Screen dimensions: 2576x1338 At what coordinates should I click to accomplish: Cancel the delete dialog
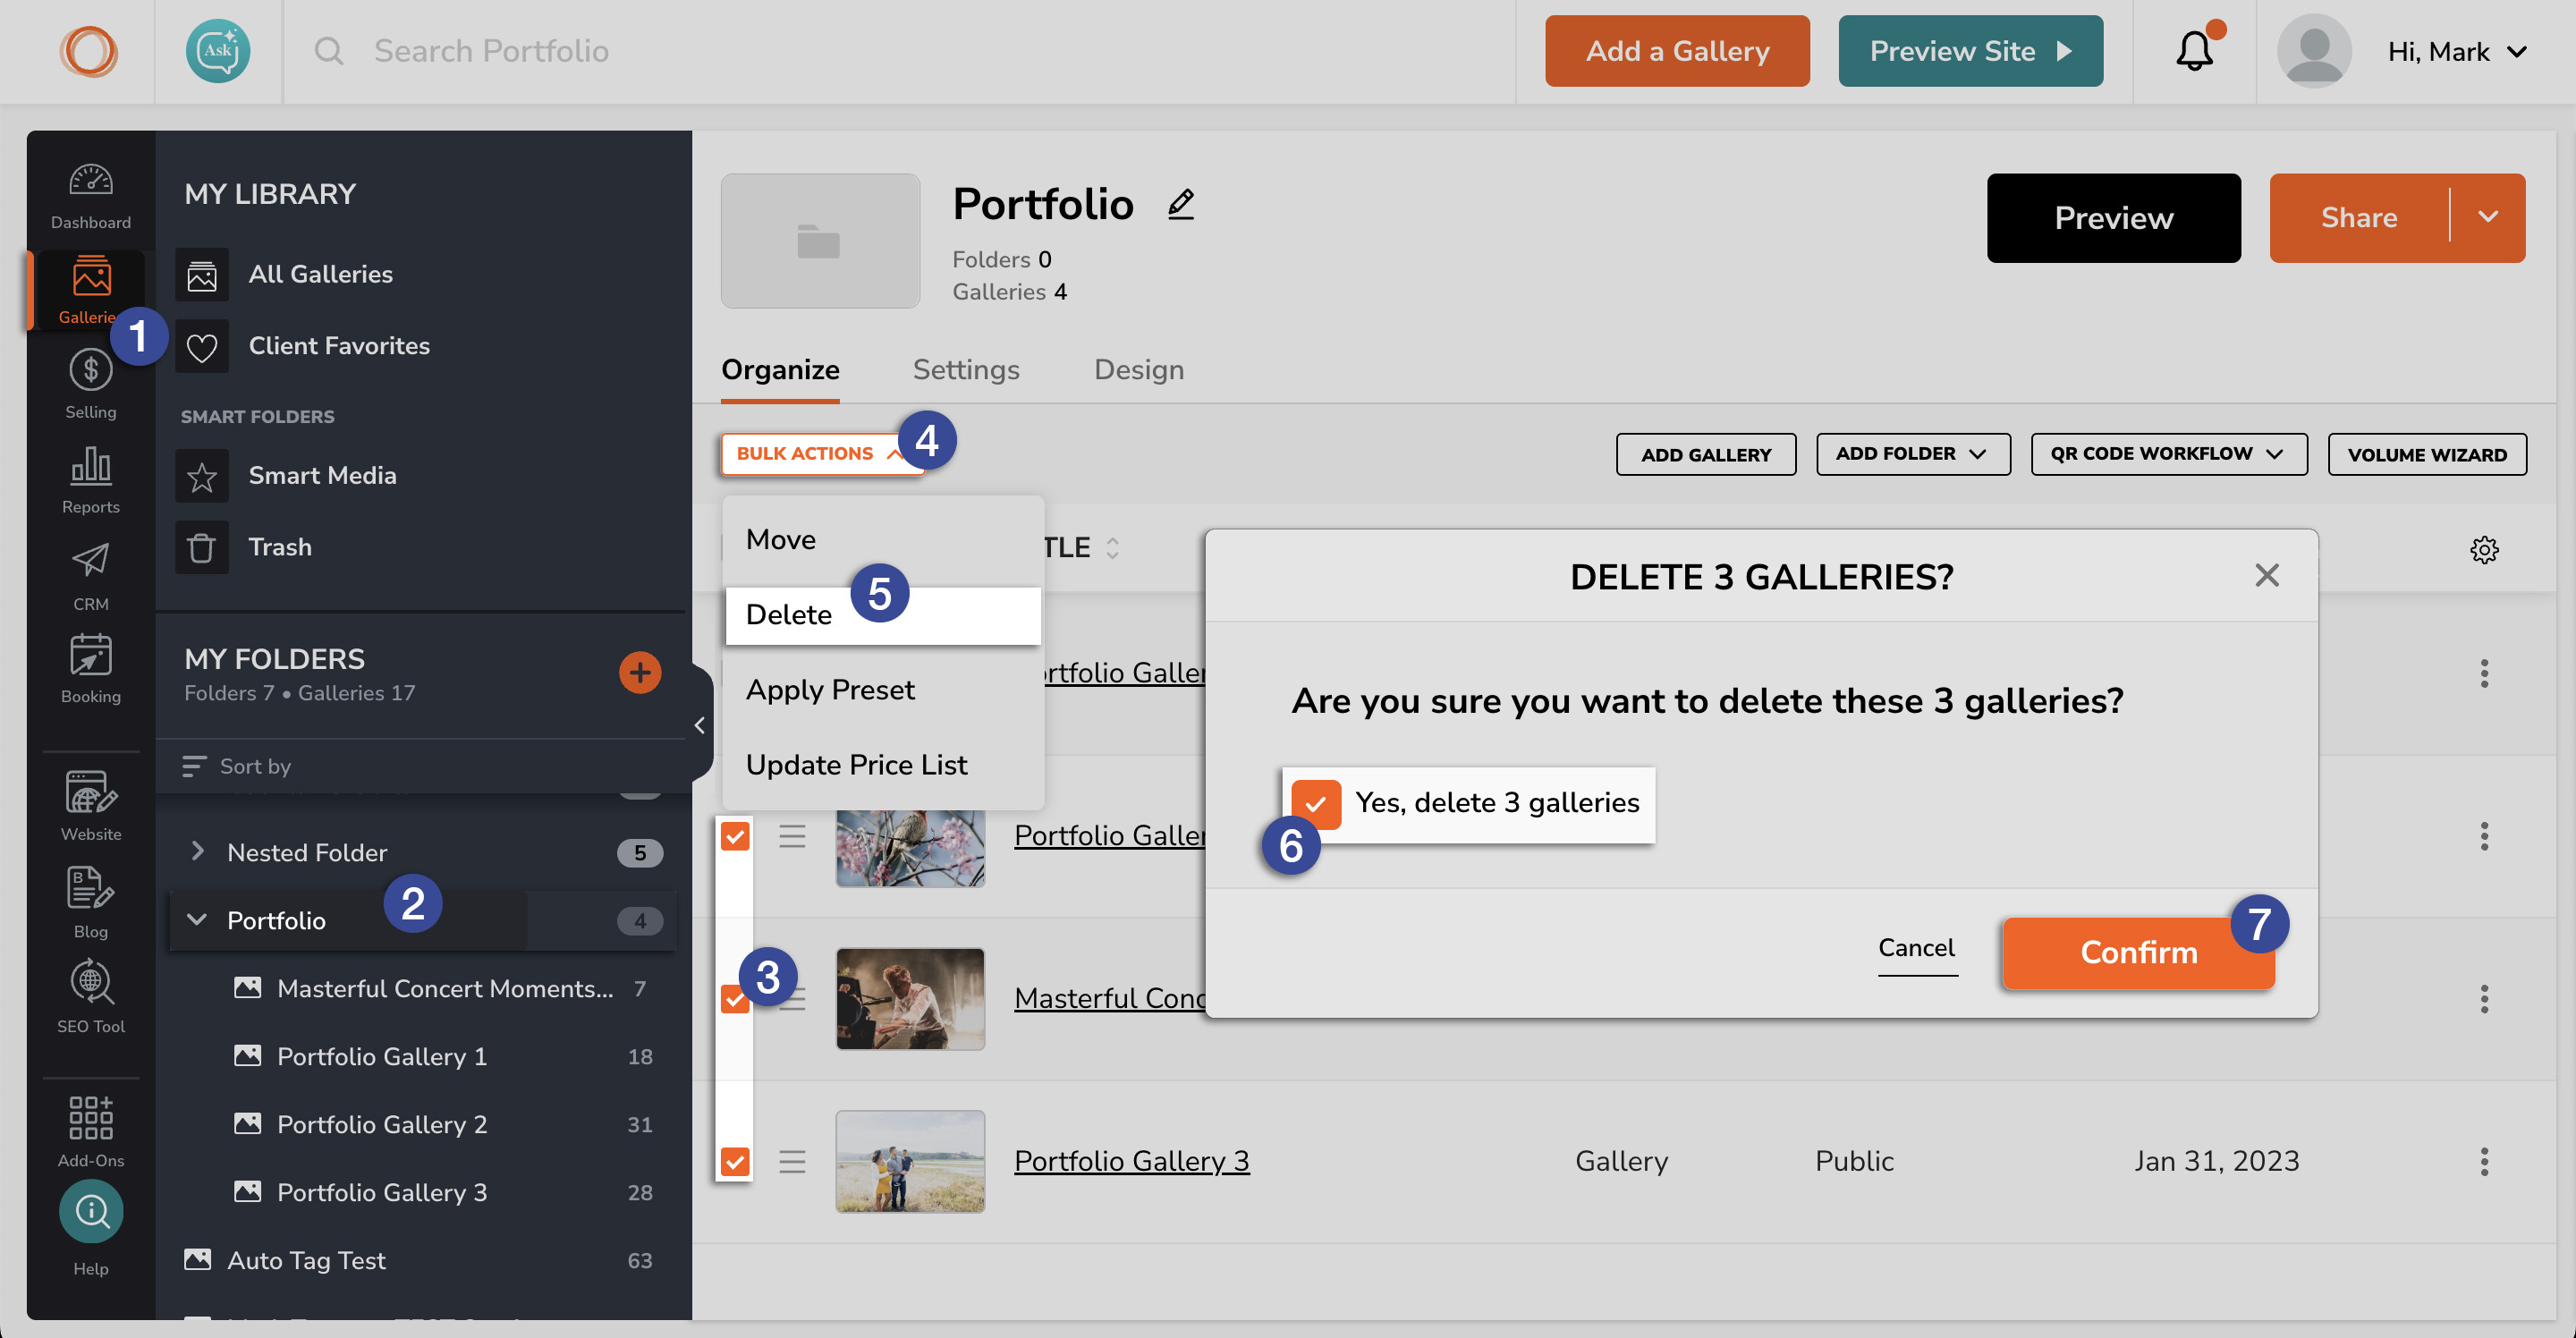[x=1916, y=948]
